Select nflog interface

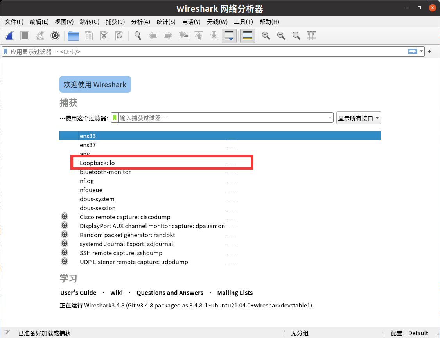click(x=220, y=181)
